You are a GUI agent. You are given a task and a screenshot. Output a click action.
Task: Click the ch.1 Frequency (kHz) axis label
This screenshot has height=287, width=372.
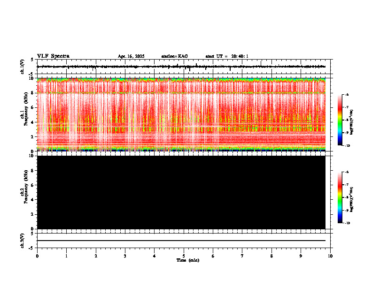pos(24,109)
